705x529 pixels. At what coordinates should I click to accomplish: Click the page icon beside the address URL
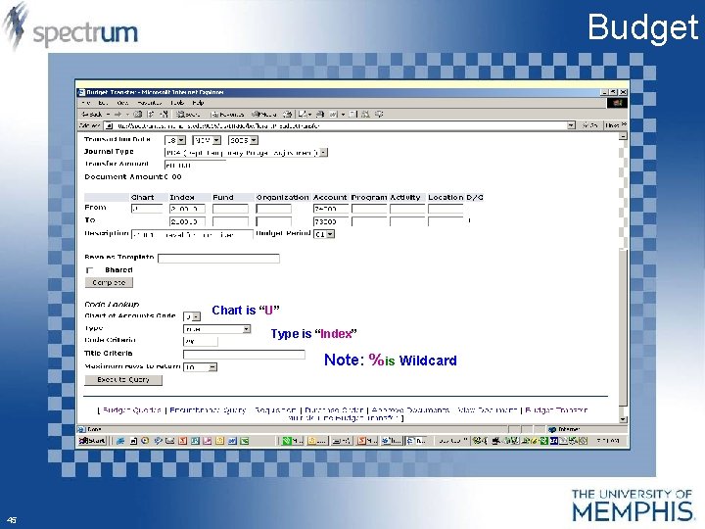tap(109, 126)
